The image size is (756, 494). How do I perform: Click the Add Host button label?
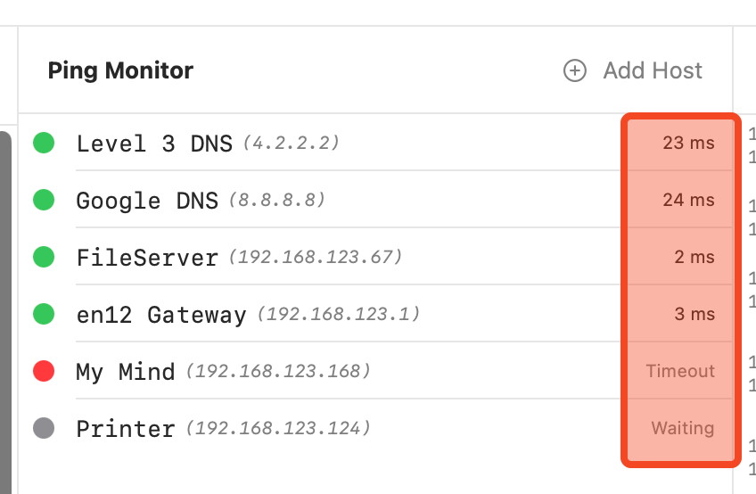pos(653,70)
